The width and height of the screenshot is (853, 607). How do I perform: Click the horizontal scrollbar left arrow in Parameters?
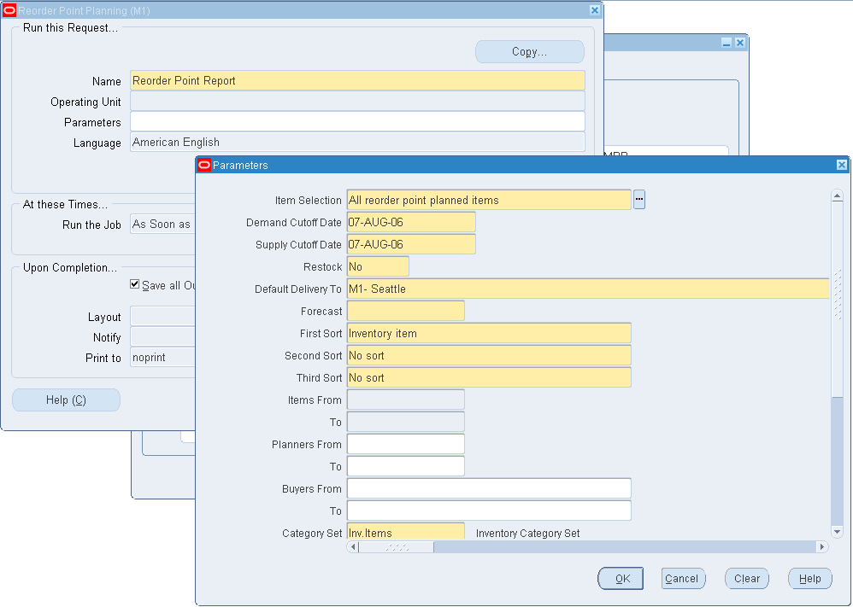click(353, 546)
